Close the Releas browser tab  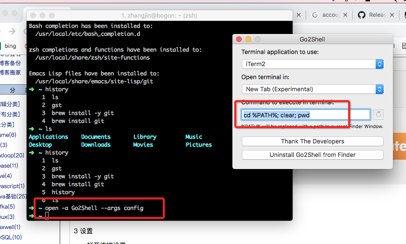tap(392, 15)
